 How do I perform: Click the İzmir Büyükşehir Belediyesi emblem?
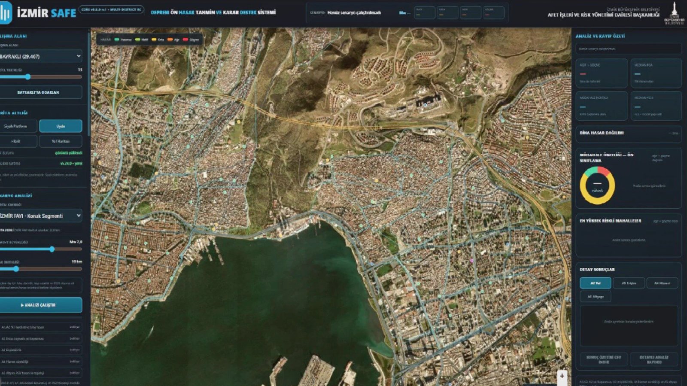pyautogui.click(x=674, y=13)
